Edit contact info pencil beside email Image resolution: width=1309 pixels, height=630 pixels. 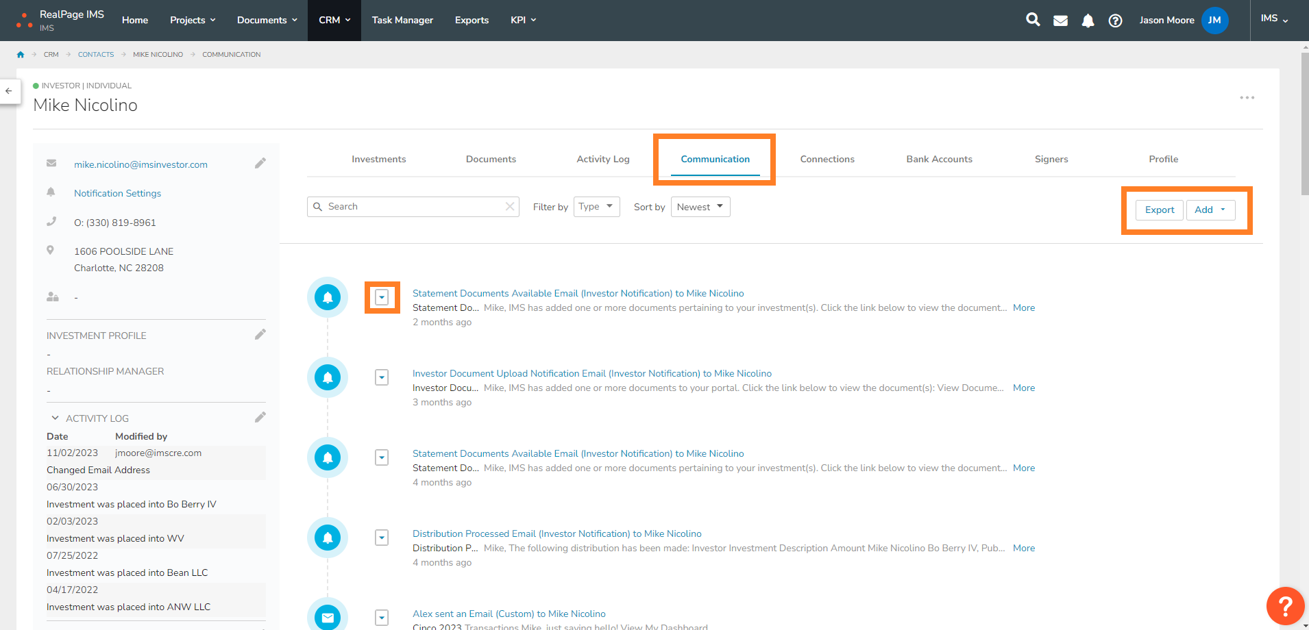260,163
